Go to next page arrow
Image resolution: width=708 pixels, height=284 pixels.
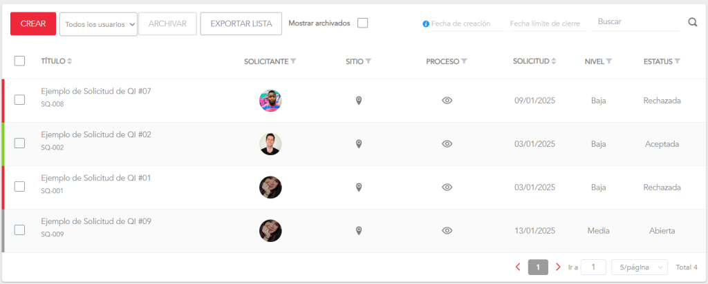(558, 267)
